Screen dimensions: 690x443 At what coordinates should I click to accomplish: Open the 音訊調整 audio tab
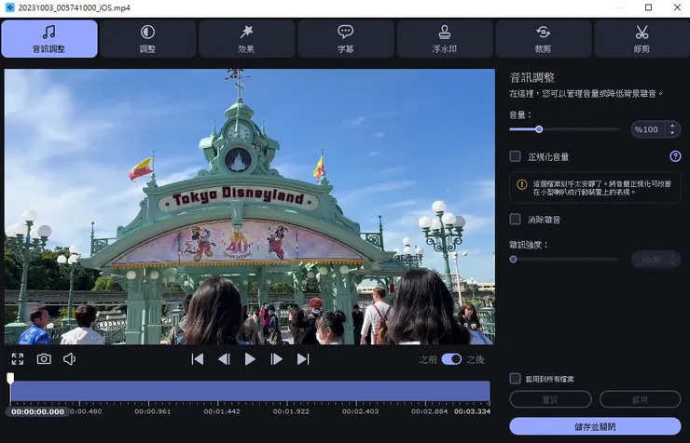[49, 39]
